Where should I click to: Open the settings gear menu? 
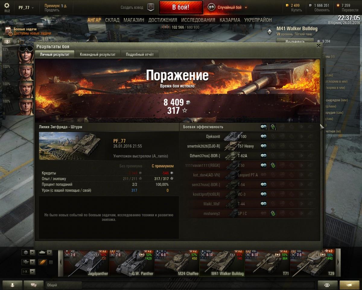click(7, 7)
